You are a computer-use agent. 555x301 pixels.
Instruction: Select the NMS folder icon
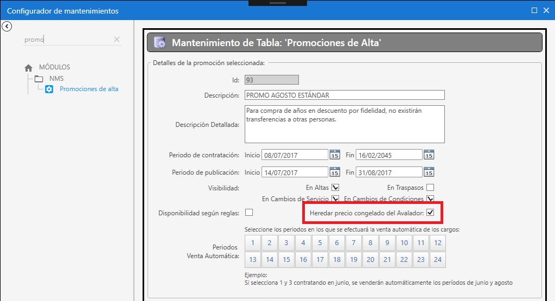(x=39, y=79)
